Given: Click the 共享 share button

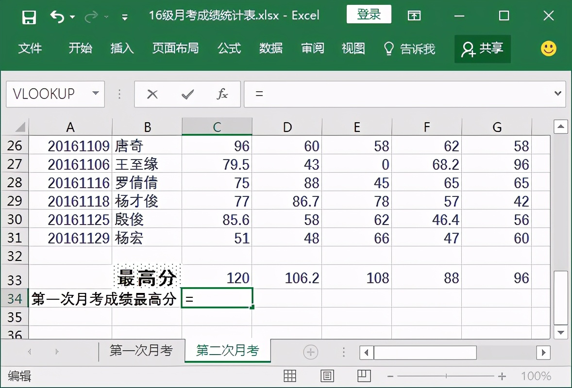Looking at the screenshot, I should click(x=482, y=48).
